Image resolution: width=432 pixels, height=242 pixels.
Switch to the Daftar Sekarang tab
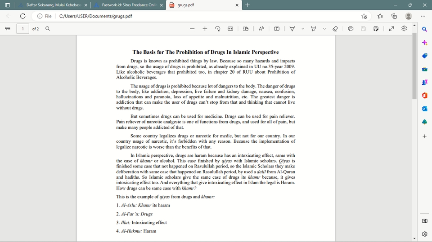[53, 5]
